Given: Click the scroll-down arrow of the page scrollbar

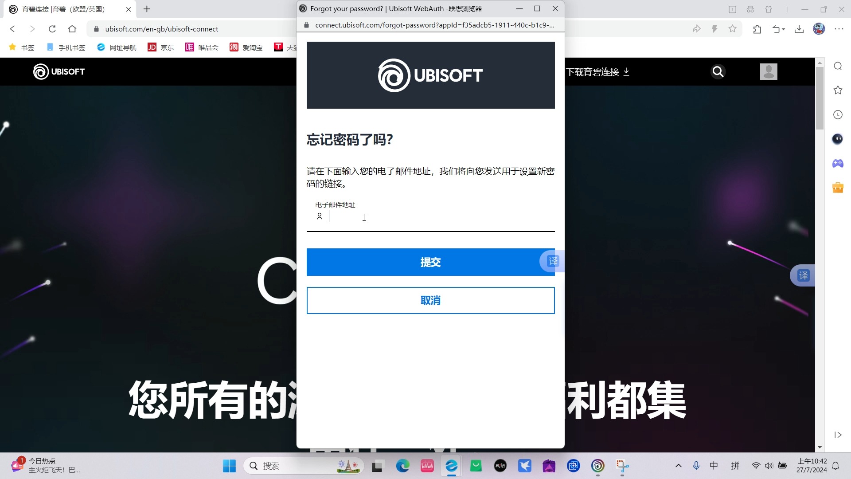Looking at the screenshot, I should pos(820,447).
